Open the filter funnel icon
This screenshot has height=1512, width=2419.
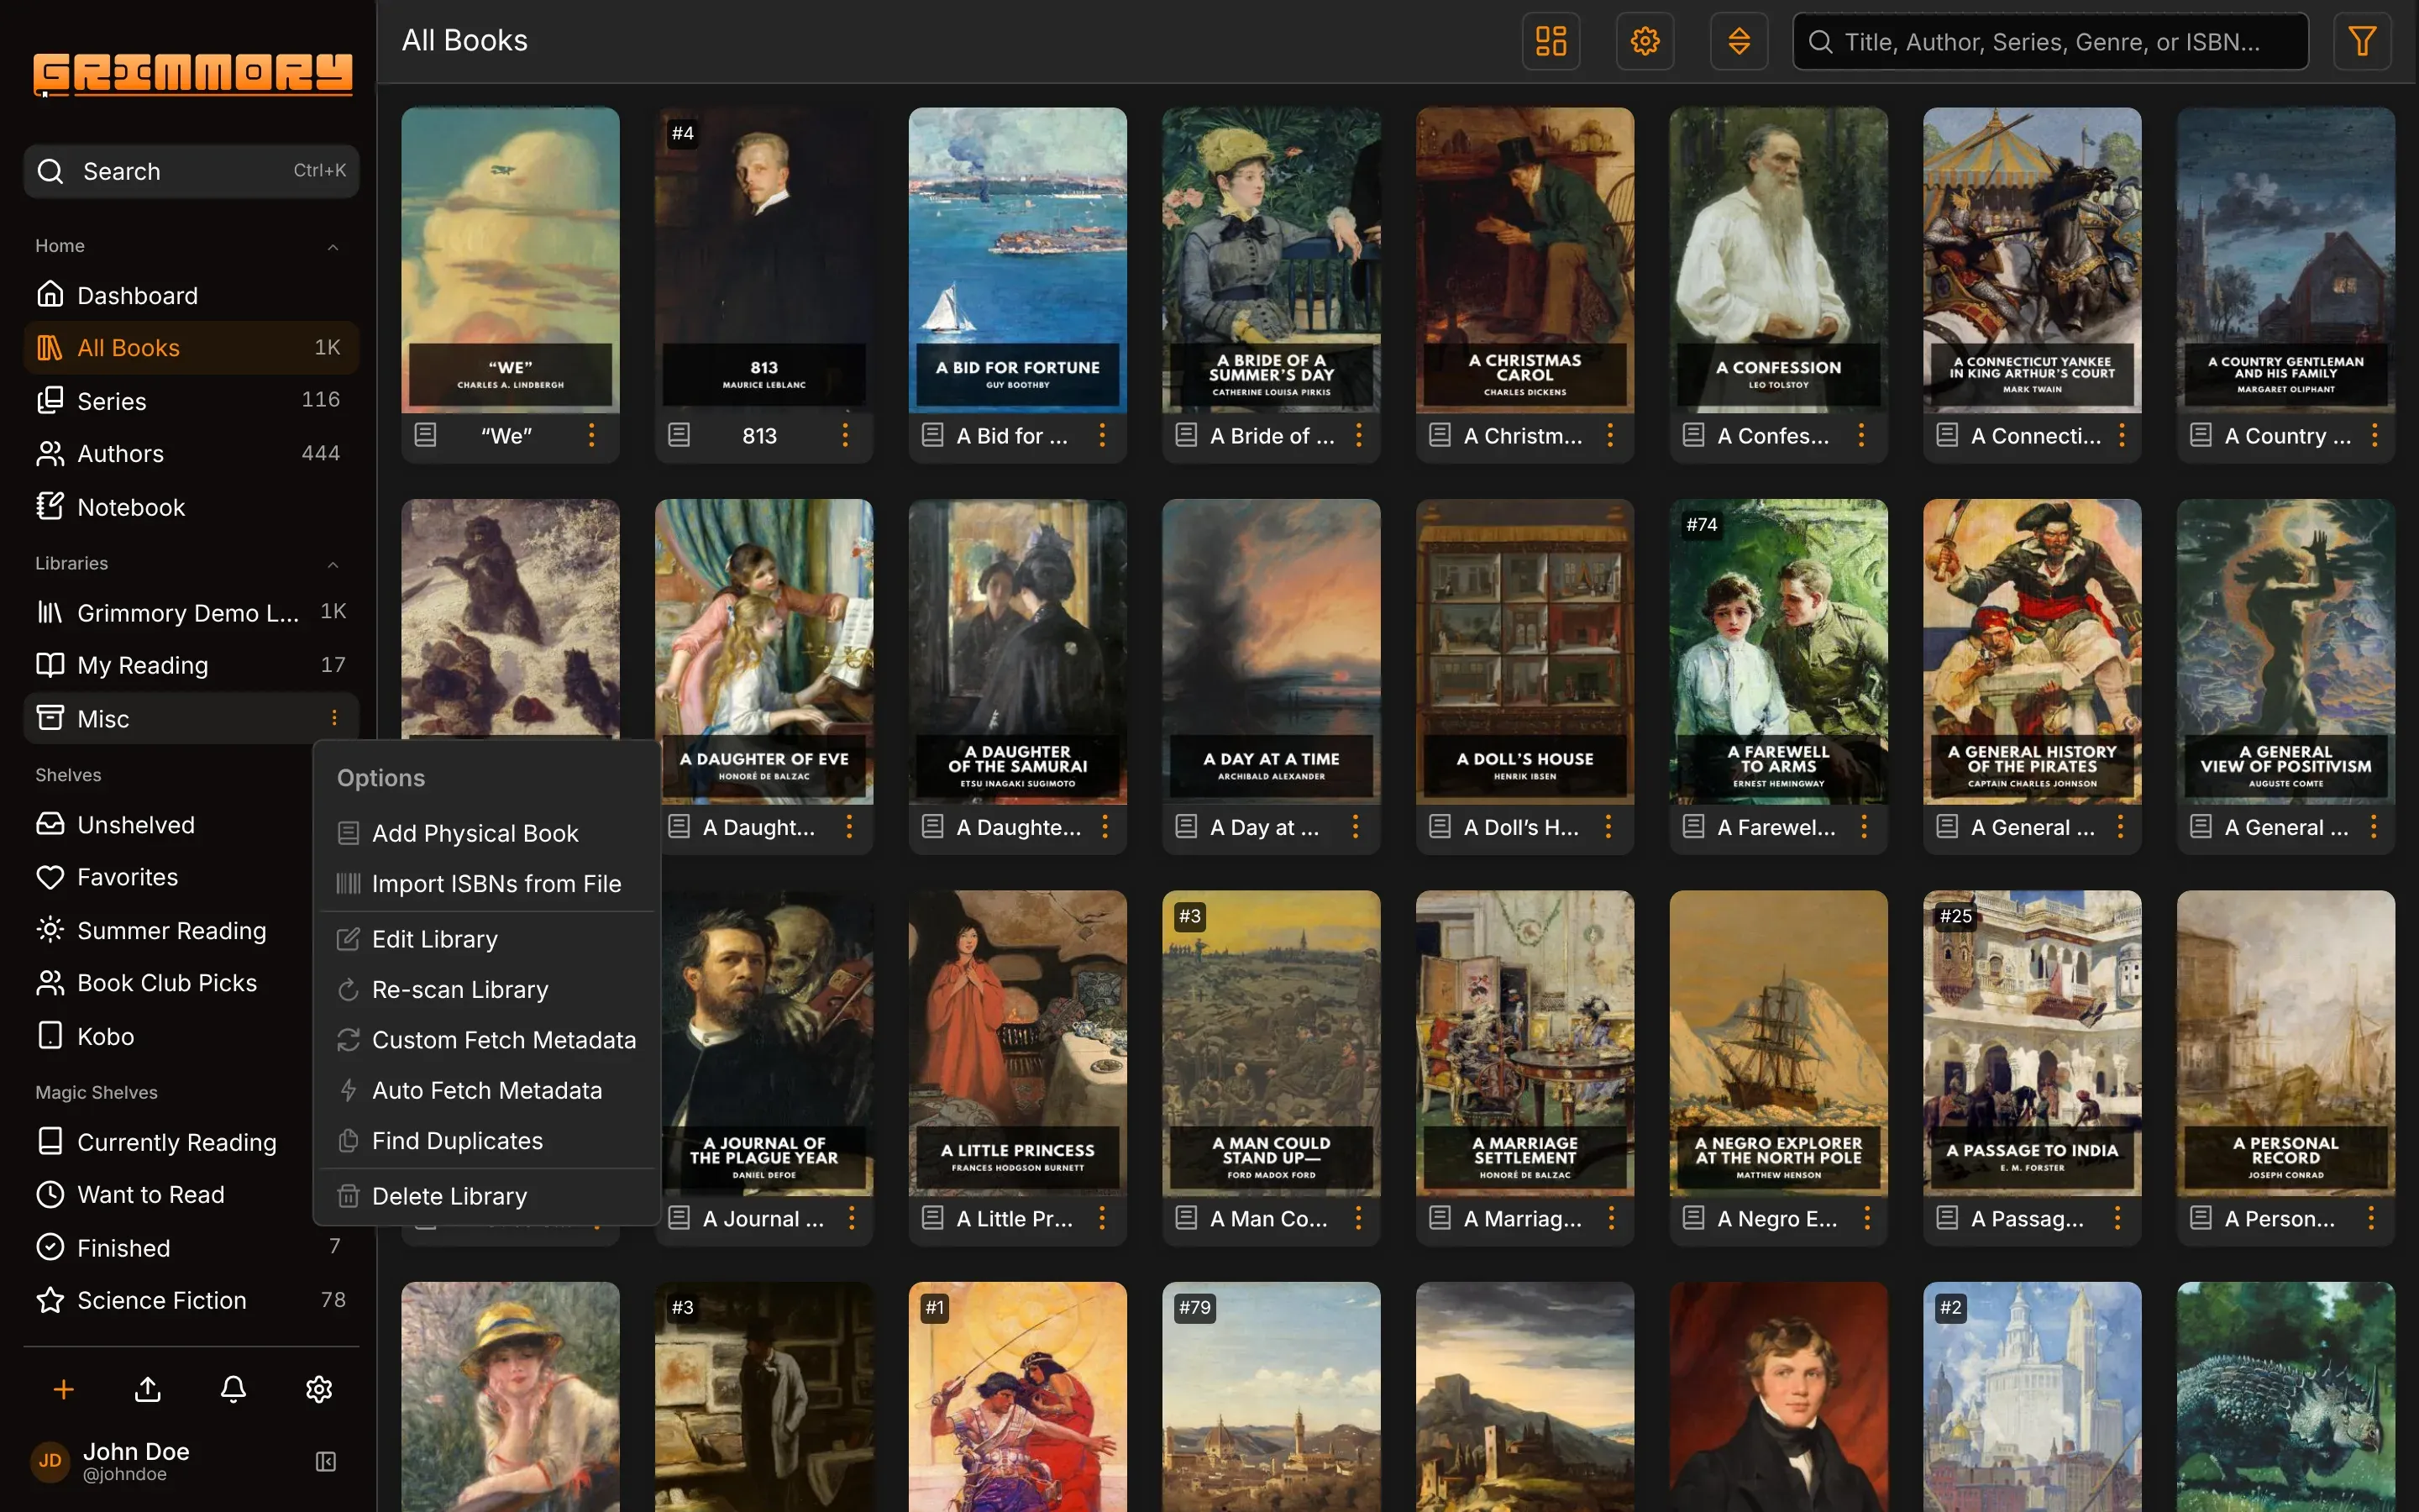pyautogui.click(x=2361, y=41)
